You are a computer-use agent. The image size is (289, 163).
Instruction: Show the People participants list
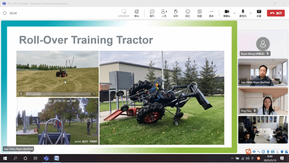click(x=164, y=13)
